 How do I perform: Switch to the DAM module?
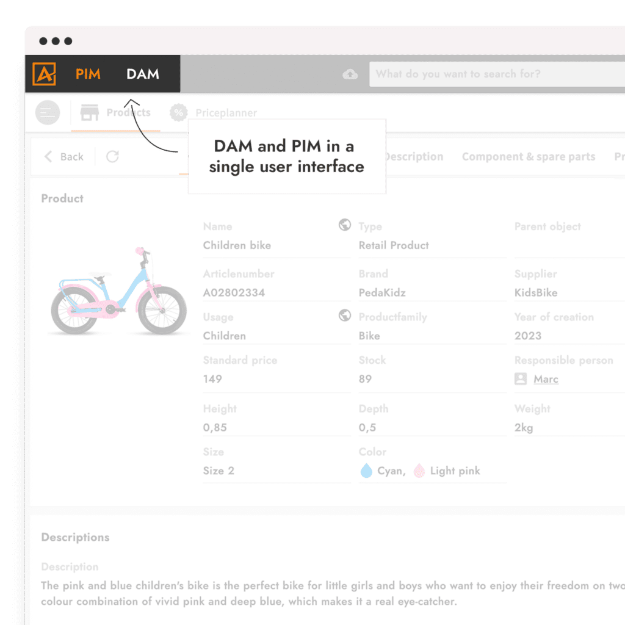click(143, 74)
